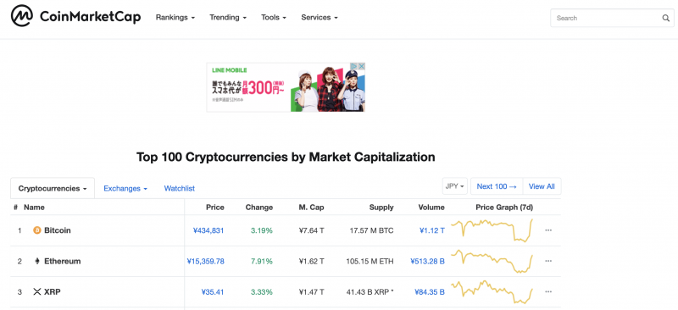Image resolution: width=678 pixels, height=310 pixels.
Task: Open Ethereum row more-options ellipsis
Action: 548,261
